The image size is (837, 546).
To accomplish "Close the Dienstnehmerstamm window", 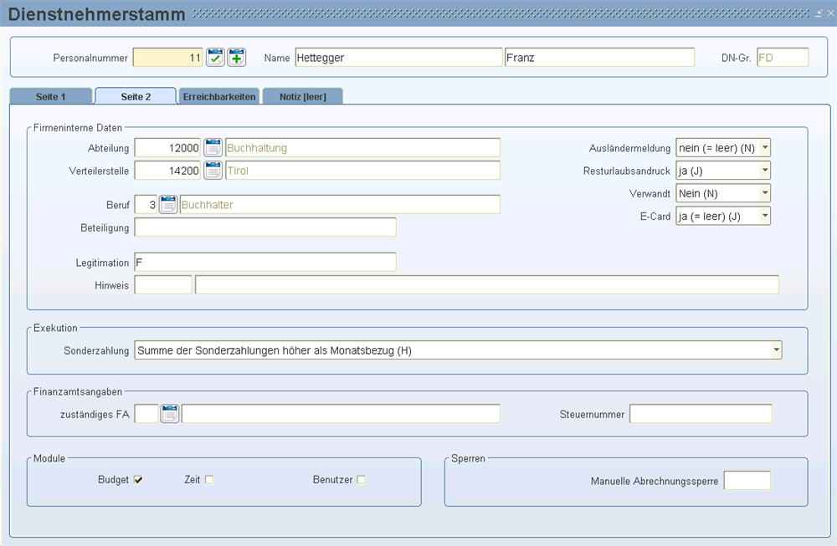I will (830, 14).
